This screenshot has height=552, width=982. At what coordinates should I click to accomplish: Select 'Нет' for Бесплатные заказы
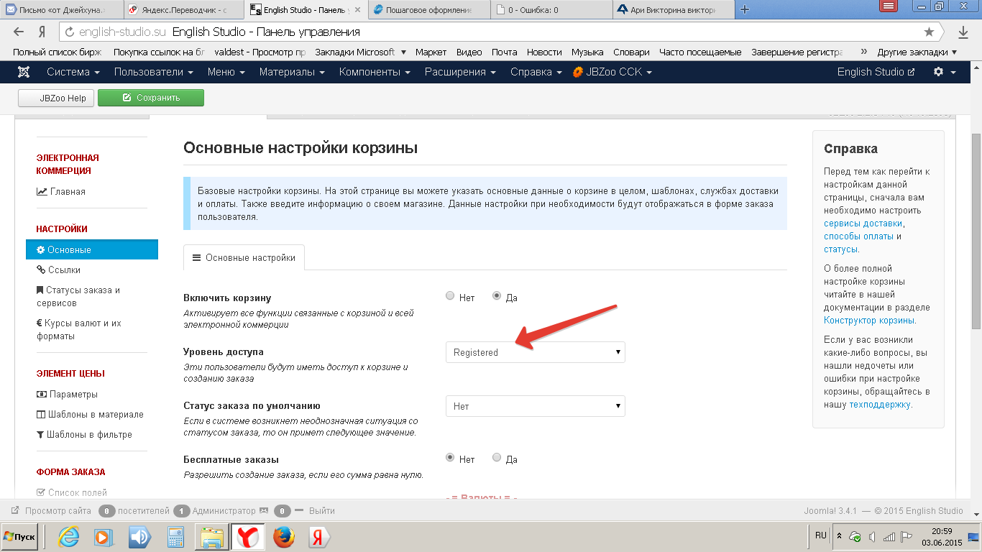tap(450, 458)
